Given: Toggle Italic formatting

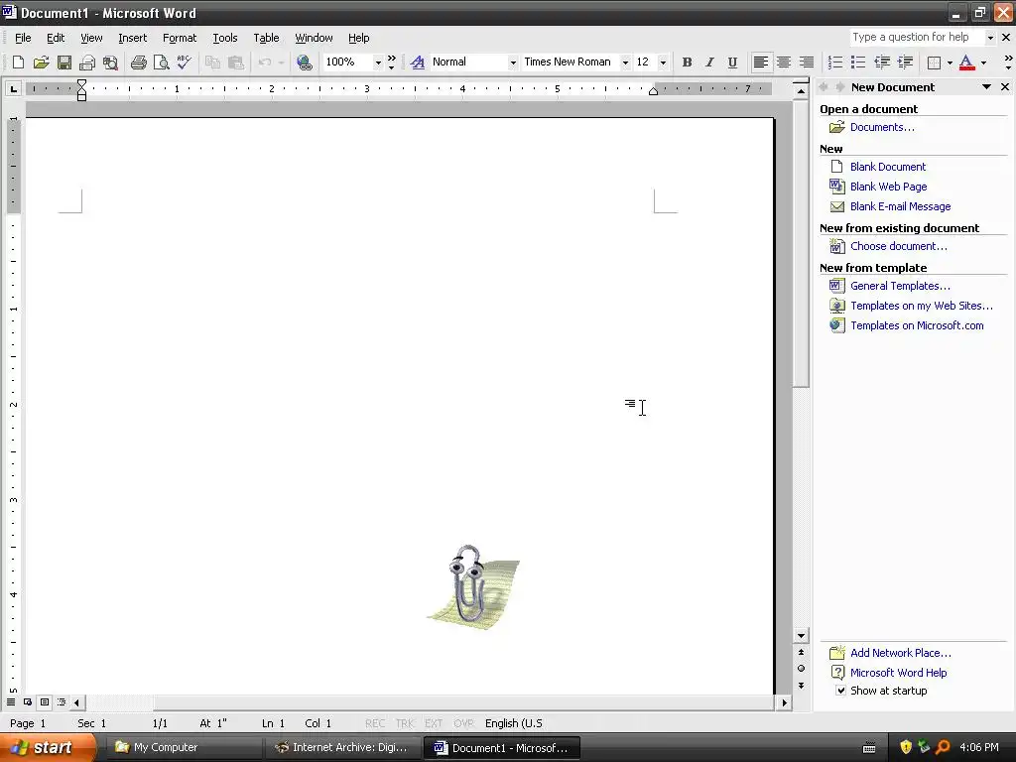Looking at the screenshot, I should (x=709, y=63).
